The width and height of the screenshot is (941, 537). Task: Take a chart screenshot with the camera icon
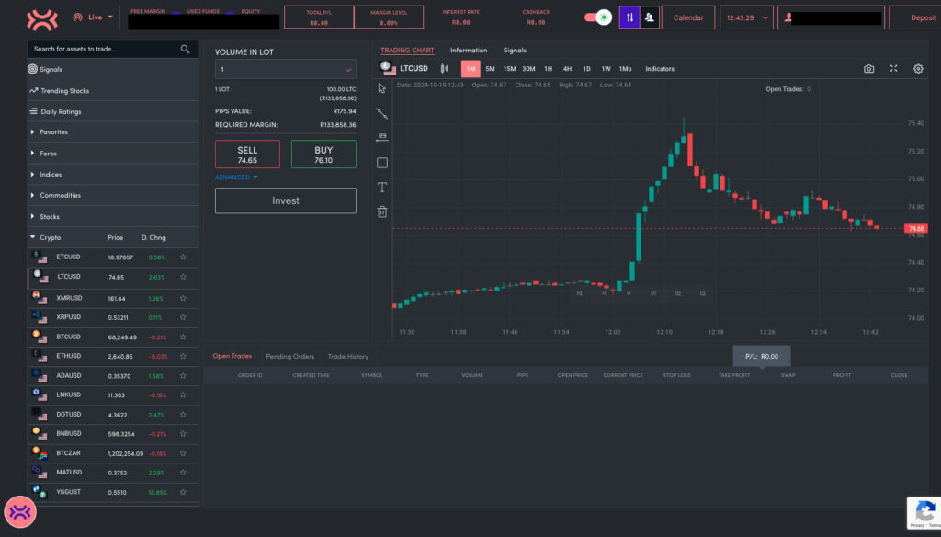[x=870, y=68]
